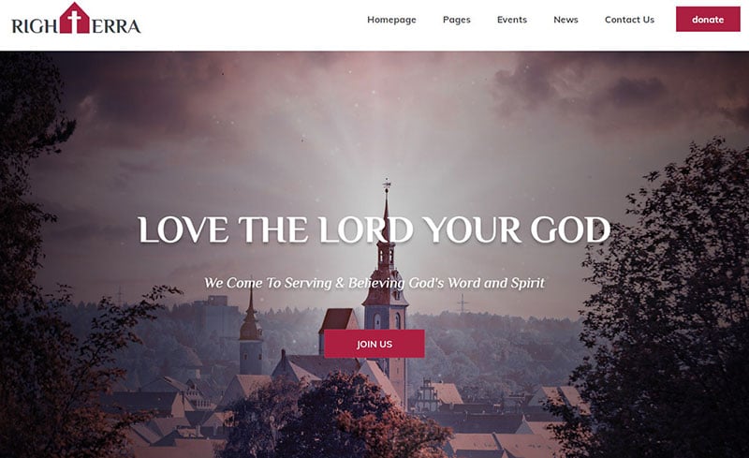Open the Contact Us page link
The height and width of the screenshot is (458, 749).
629,20
